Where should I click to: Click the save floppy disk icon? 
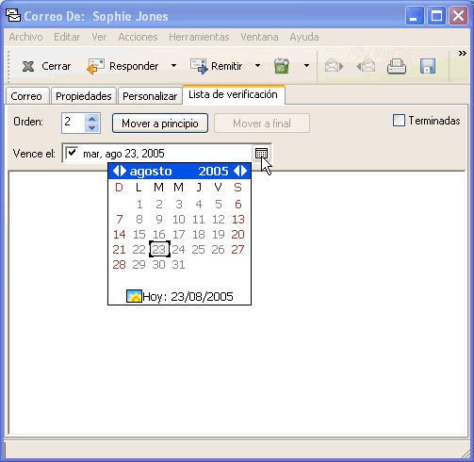(428, 66)
